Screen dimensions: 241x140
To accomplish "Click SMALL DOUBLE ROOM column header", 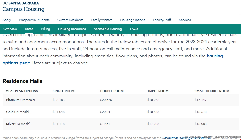I will click(212, 91).
